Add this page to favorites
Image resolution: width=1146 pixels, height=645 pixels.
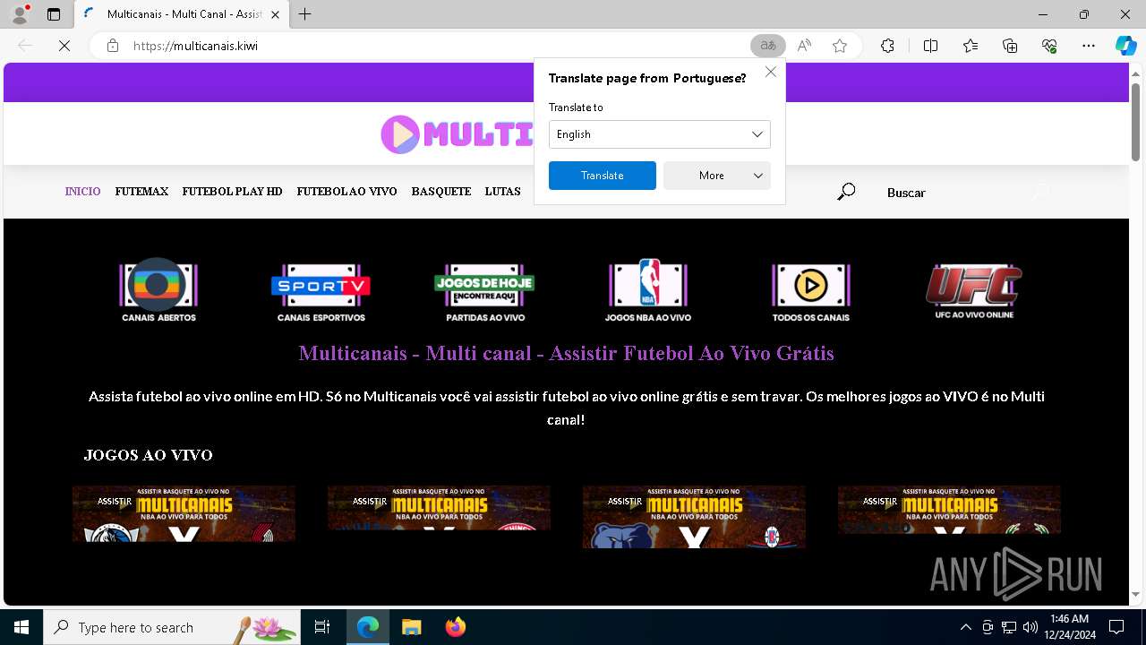[x=840, y=46]
